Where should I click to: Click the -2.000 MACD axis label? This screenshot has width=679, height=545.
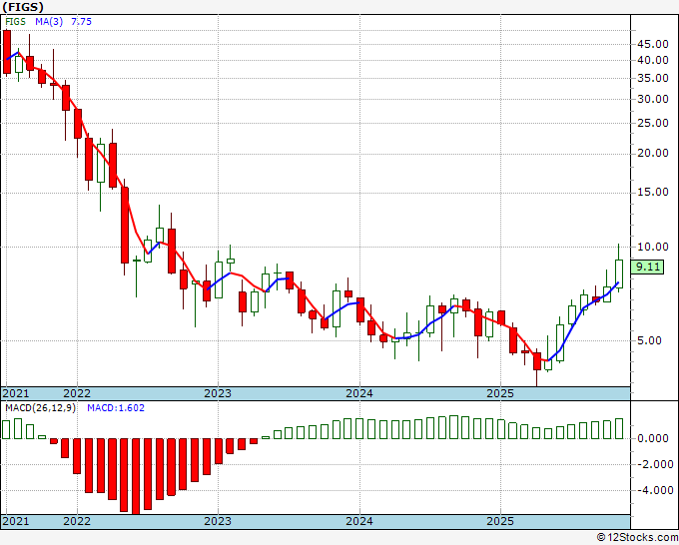coord(653,465)
